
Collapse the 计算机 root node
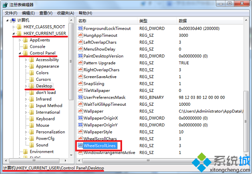tap(7, 21)
